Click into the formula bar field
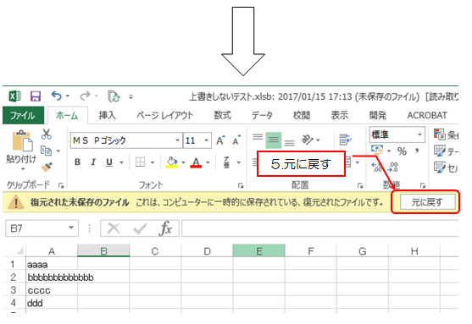Viewport: 472px width, 324px height. pyautogui.click(x=319, y=228)
